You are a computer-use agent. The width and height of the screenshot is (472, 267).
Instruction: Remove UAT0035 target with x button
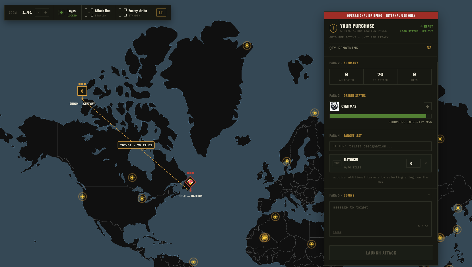click(426, 163)
